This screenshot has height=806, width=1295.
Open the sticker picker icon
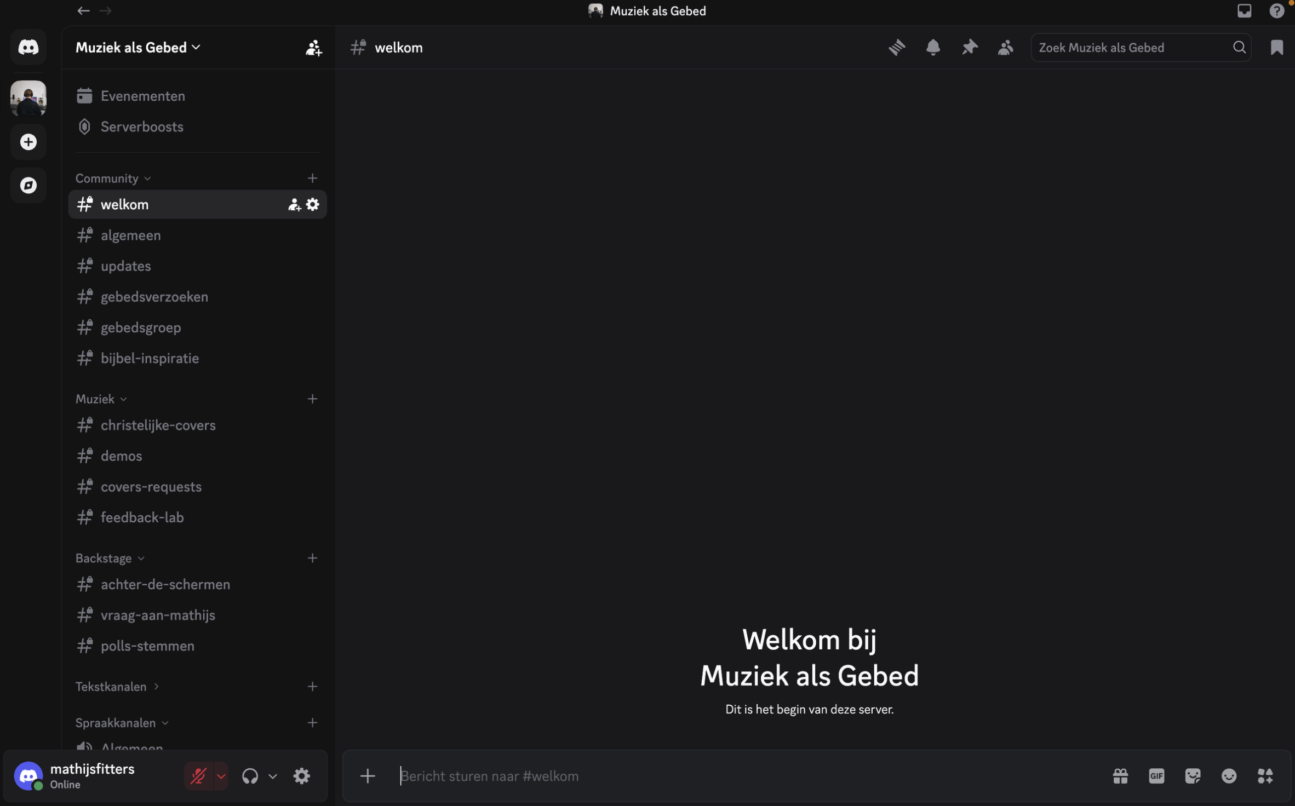point(1193,776)
